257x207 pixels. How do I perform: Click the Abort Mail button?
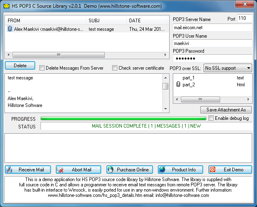tap(79, 170)
